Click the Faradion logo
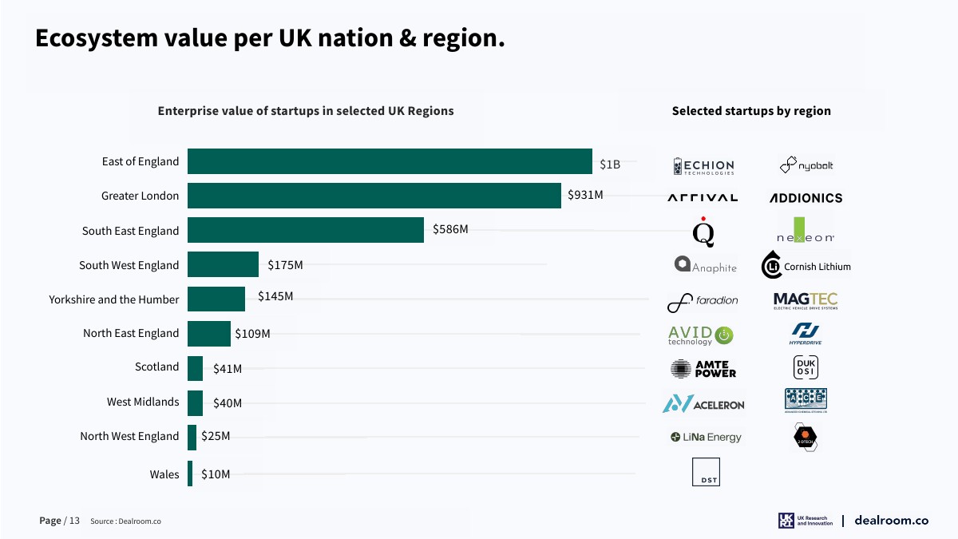 [703, 301]
